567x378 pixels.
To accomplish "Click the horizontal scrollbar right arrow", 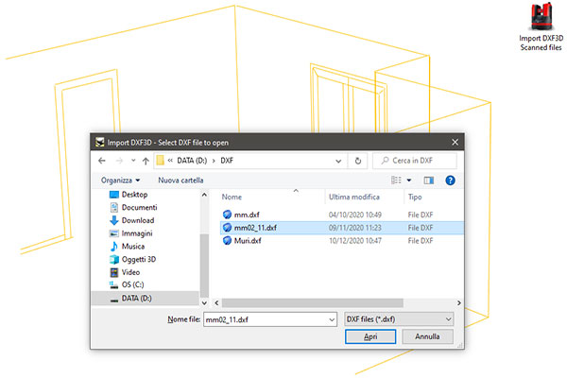I will pyautogui.click(x=459, y=302).
